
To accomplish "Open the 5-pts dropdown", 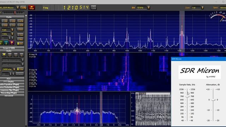I will (x=12, y=30).
